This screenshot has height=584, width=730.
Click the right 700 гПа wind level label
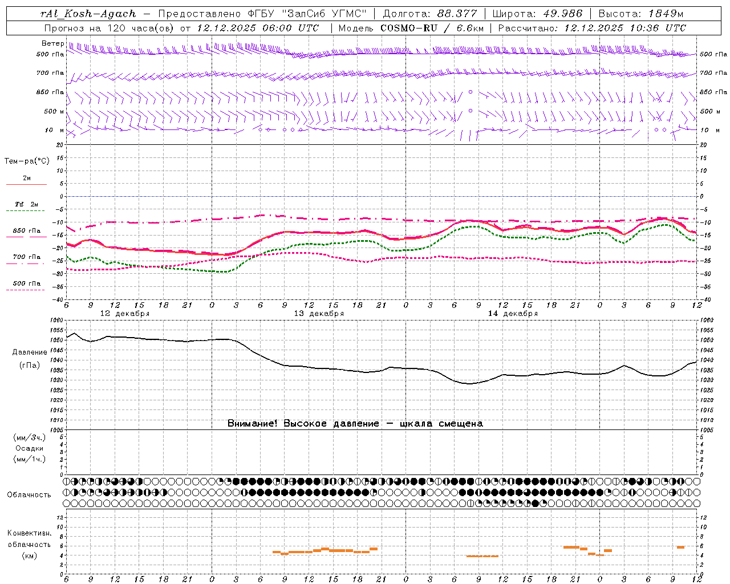coord(713,73)
